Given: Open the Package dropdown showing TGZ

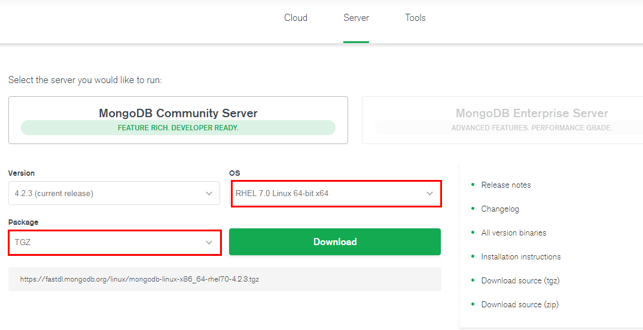Looking at the screenshot, I should click(x=115, y=242).
